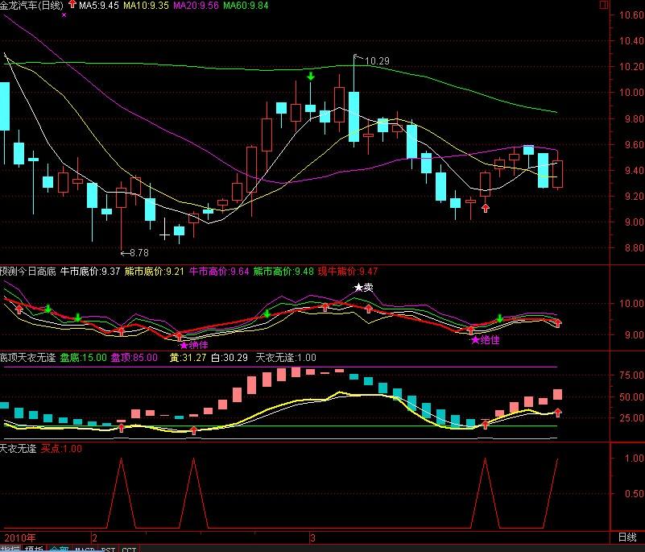Click the 盘底:15.00 value

click(x=84, y=357)
